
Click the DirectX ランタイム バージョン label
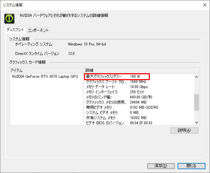37,53
